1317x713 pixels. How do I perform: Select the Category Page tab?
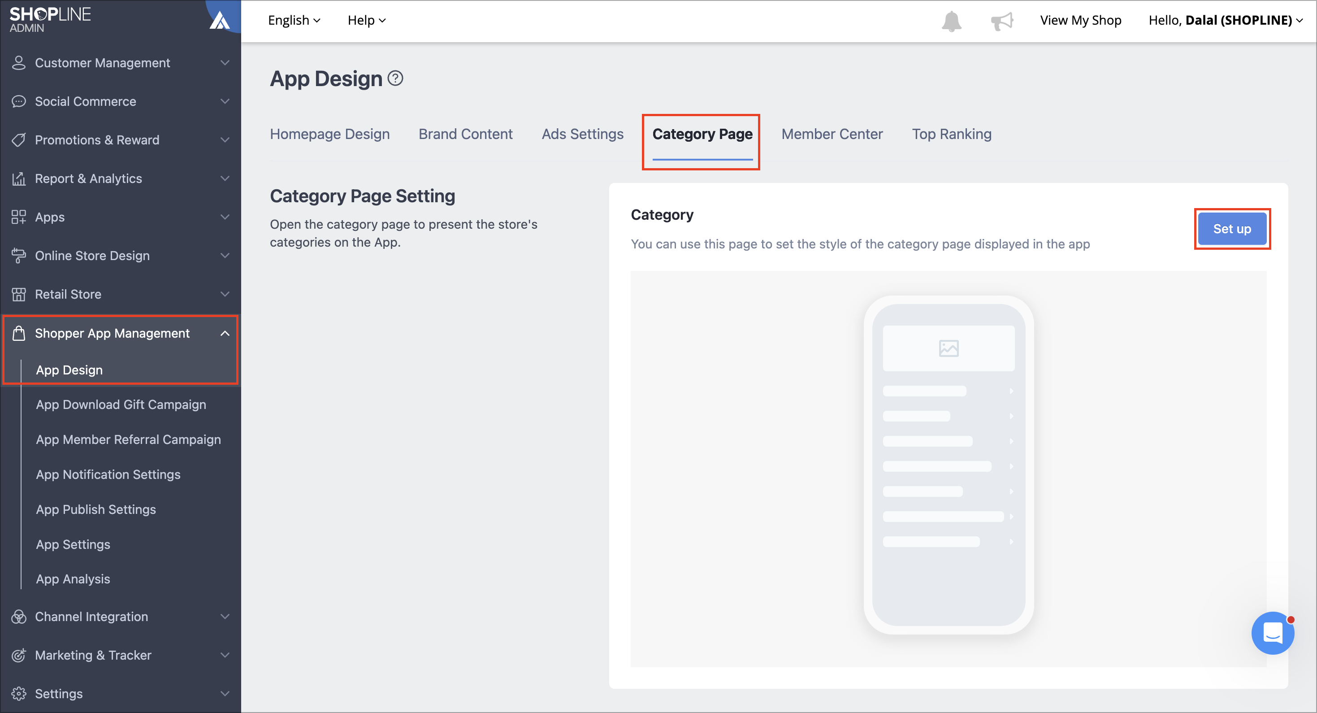click(x=702, y=134)
